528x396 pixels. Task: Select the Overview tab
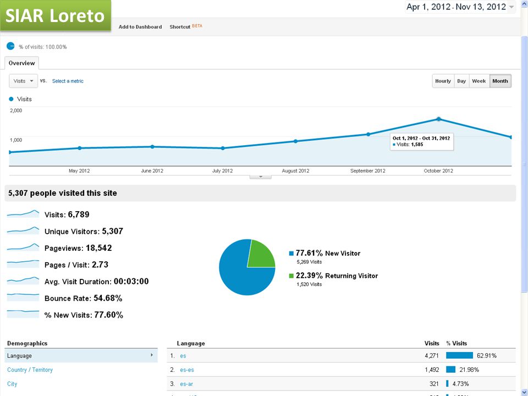pyautogui.click(x=21, y=63)
